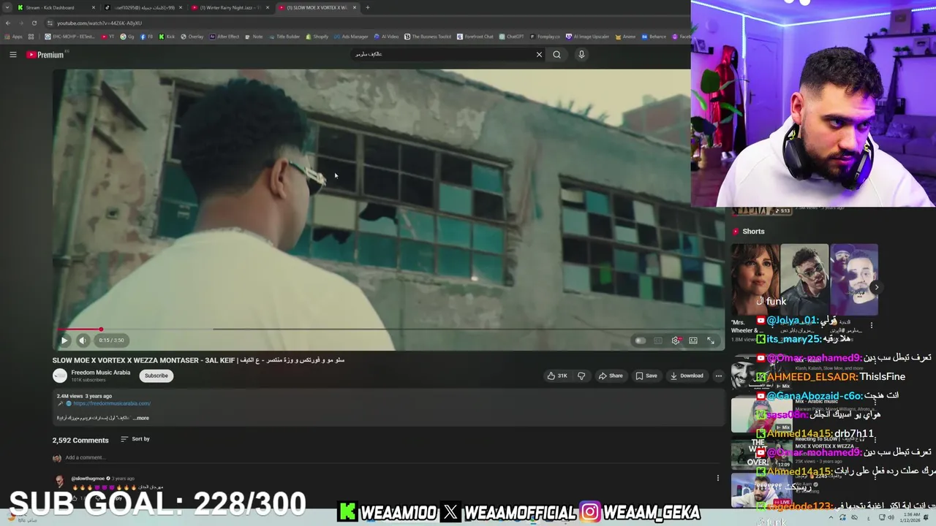The image size is (936, 526).
Task: Open the Freedom Music Arabia channel avatar
Action: point(60,376)
